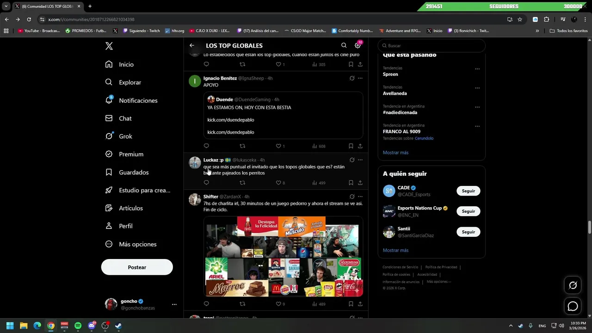This screenshot has height=333, width=592.
Task: Open hltv.org bookmark
Action: [175, 31]
